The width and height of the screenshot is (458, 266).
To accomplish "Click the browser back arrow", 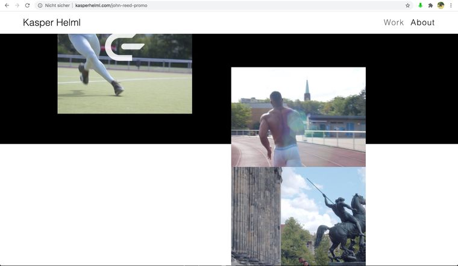I will [7, 5].
